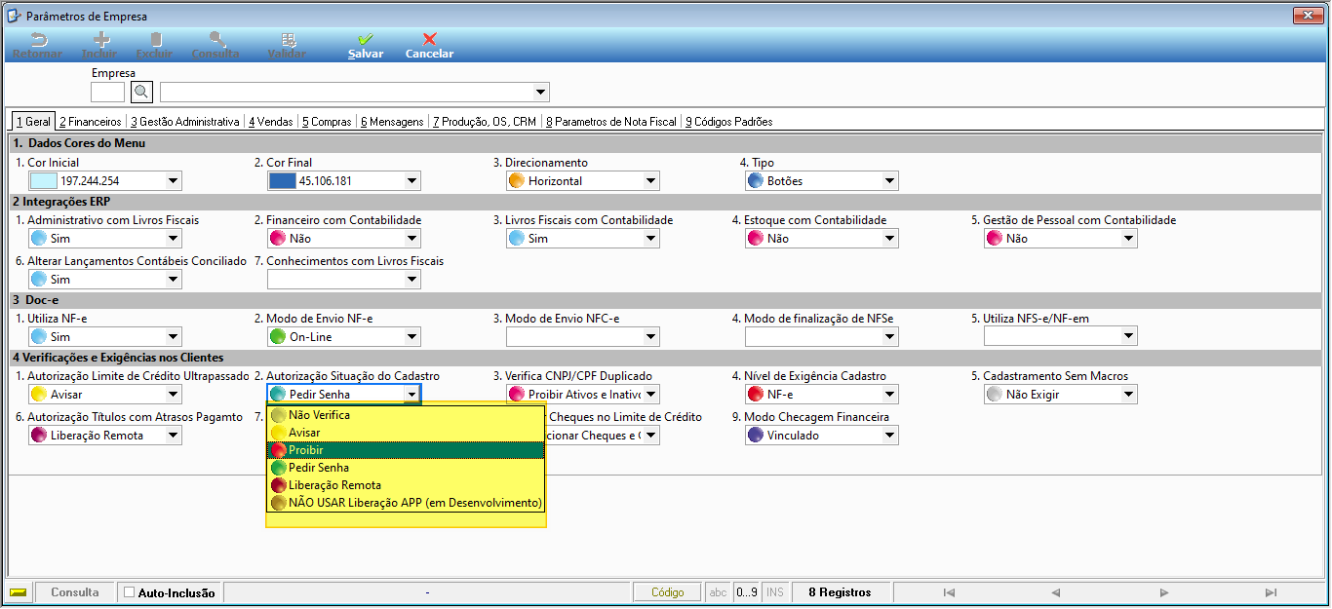The height and width of the screenshot is (609, 1332).
Task: Click the Excluir trash icon
Action: [154, 40]
